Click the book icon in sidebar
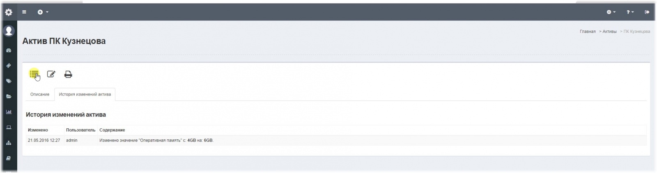This screenshot has width=657, height=173. pos(9,158)
